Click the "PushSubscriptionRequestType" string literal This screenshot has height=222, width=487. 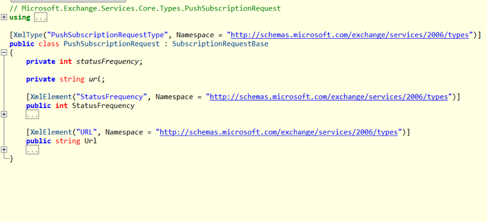107,35
